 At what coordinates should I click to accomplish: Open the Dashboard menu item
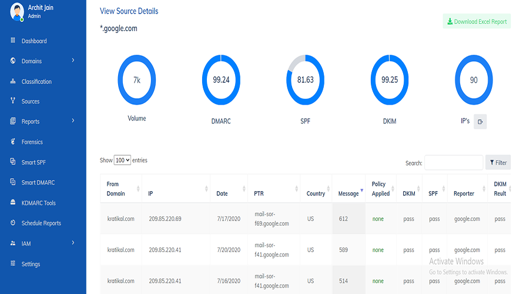[x=34, y=41]
